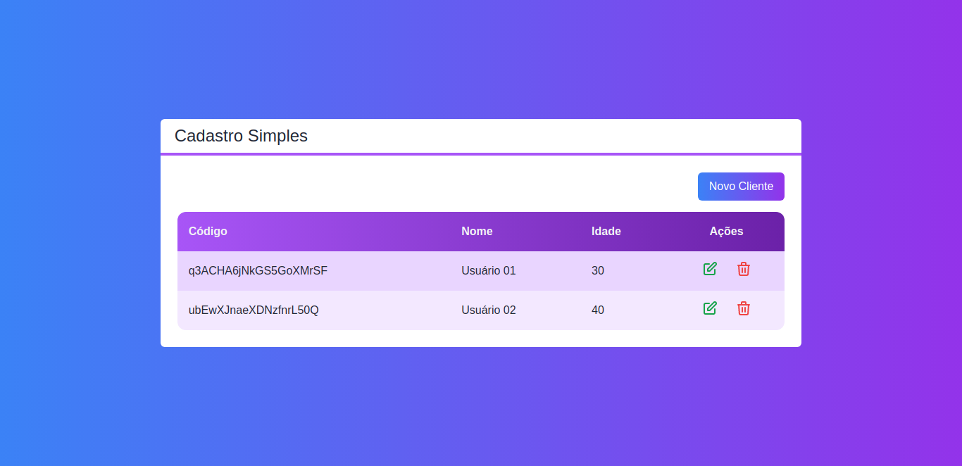Click the Código column header
This screenshot has width=962, height=466.
(x=208, y=231)
